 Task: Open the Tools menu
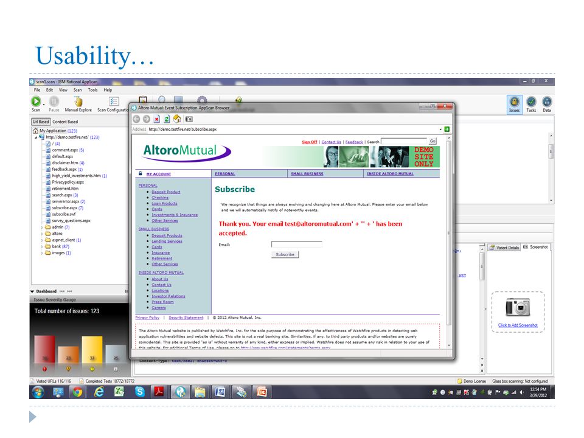click(x=92, y=90)
